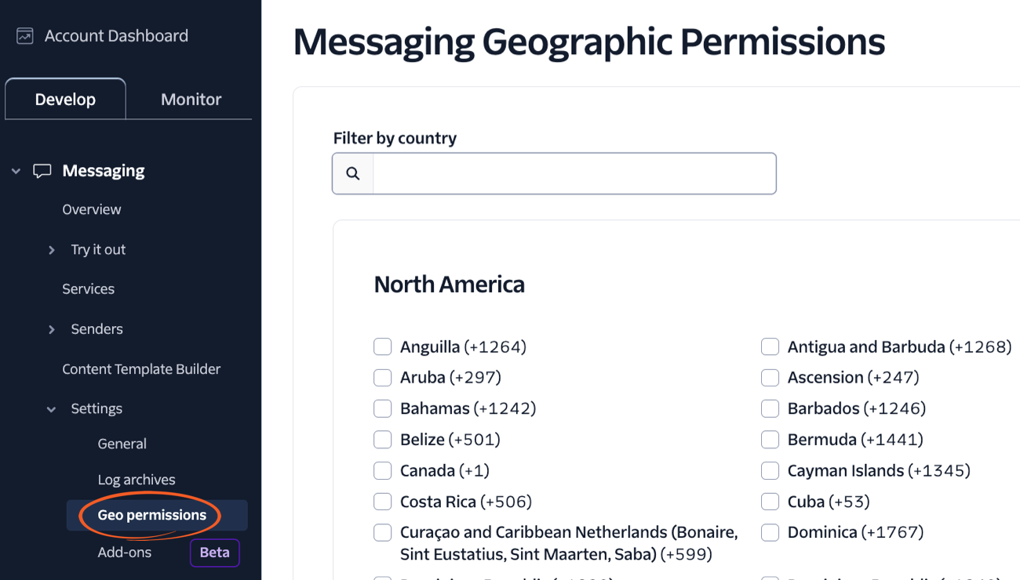The image size is (1020, 580).
Task: Open the Services page
Action: pyautogui.click(x=88, y=289)
